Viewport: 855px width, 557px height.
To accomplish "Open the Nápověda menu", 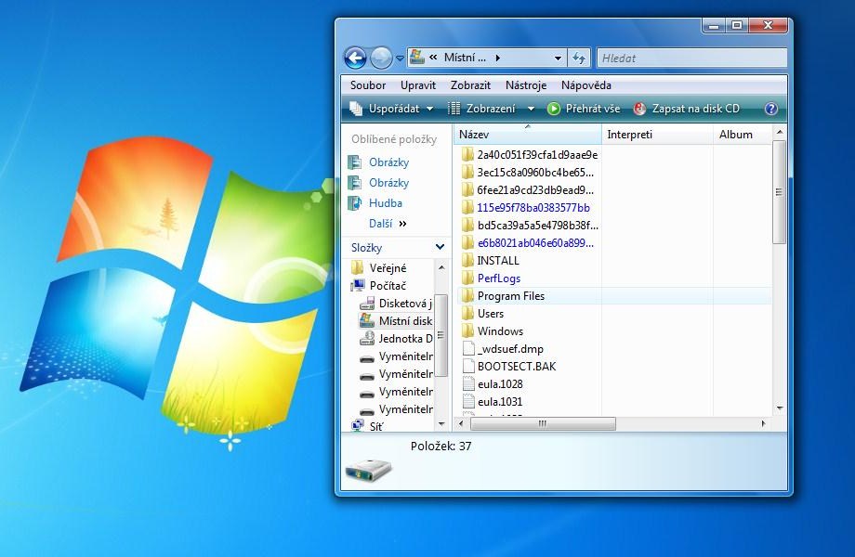I will coord(586,84).
